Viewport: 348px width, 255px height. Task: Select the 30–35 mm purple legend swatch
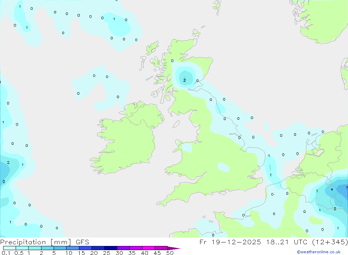[x=123, y=248]
